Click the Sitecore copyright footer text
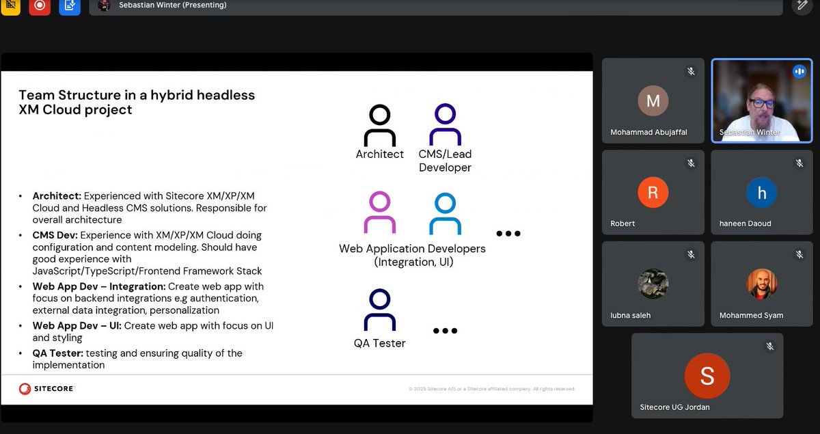820x434 pixels. pos(492,389)
